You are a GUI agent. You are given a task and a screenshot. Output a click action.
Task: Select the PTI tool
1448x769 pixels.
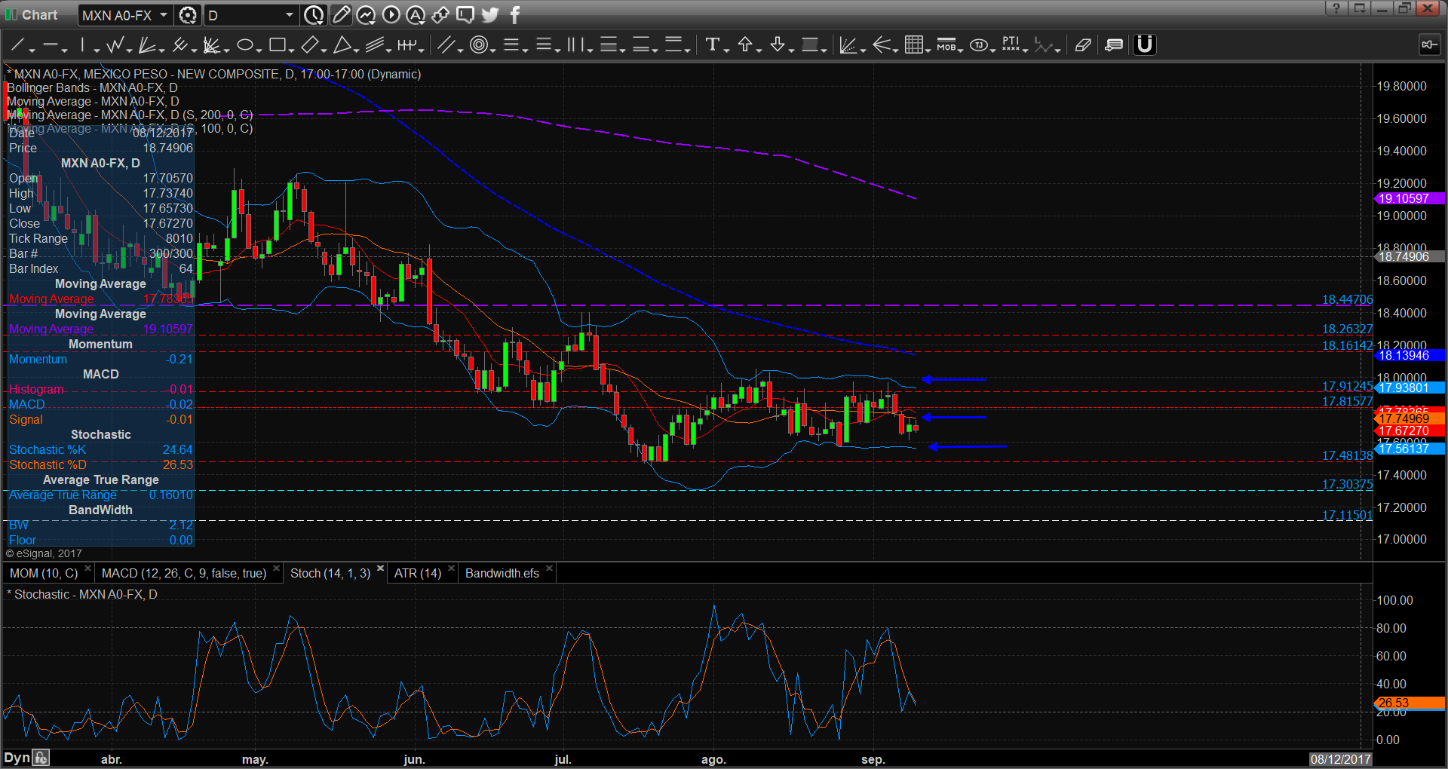[x=1011, y=45]
